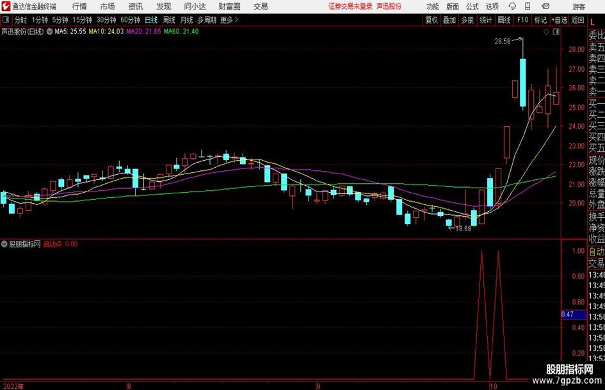Click the month 9 timeline marker
Screen dimensions: 605x390
(x=318, y=386)
